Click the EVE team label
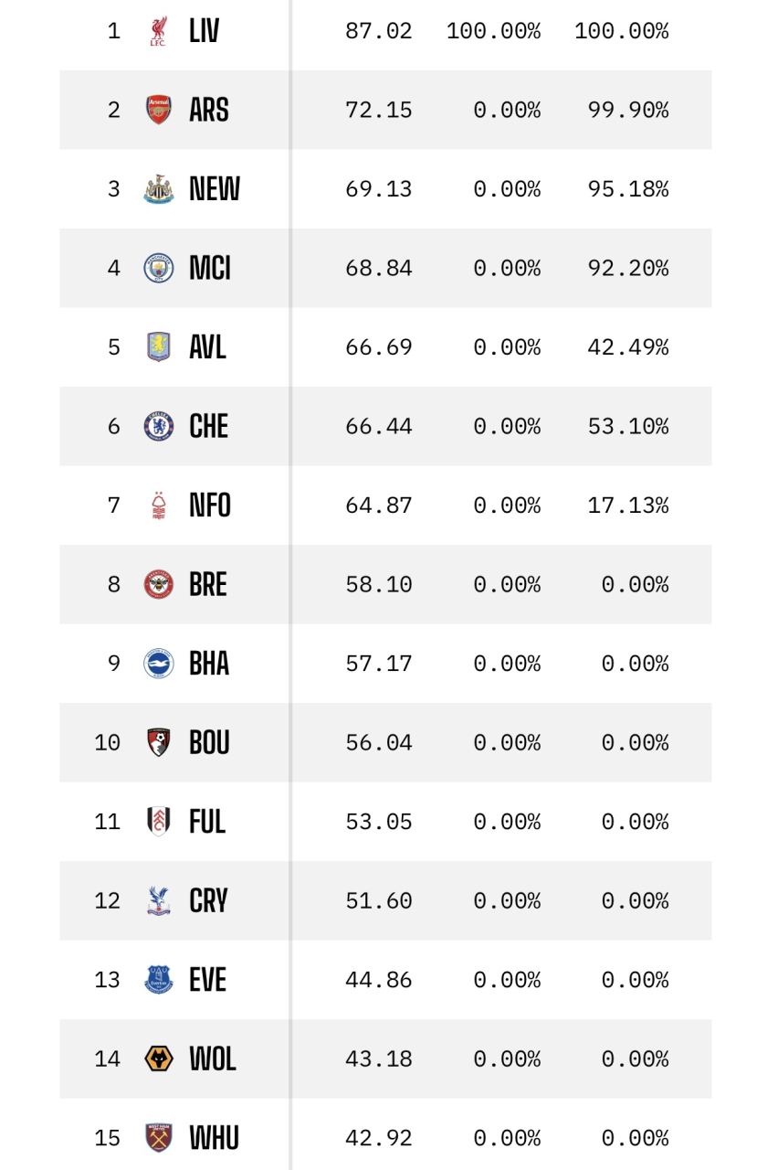 (x=208, y=980)
